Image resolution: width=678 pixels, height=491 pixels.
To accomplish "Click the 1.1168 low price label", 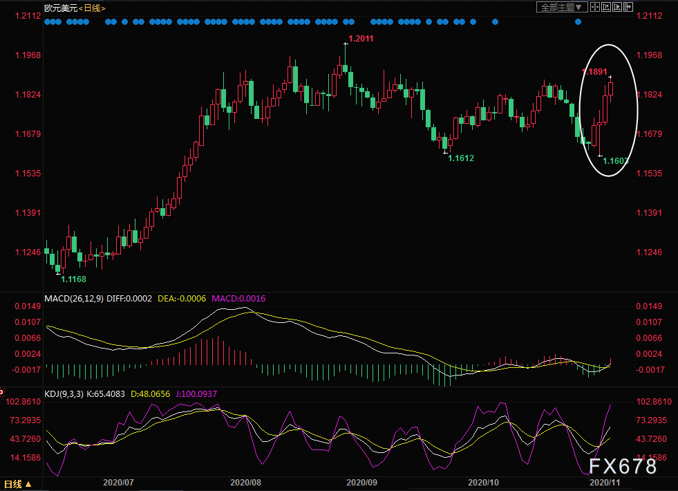I will pyautogui.click(x=73, y=279).
